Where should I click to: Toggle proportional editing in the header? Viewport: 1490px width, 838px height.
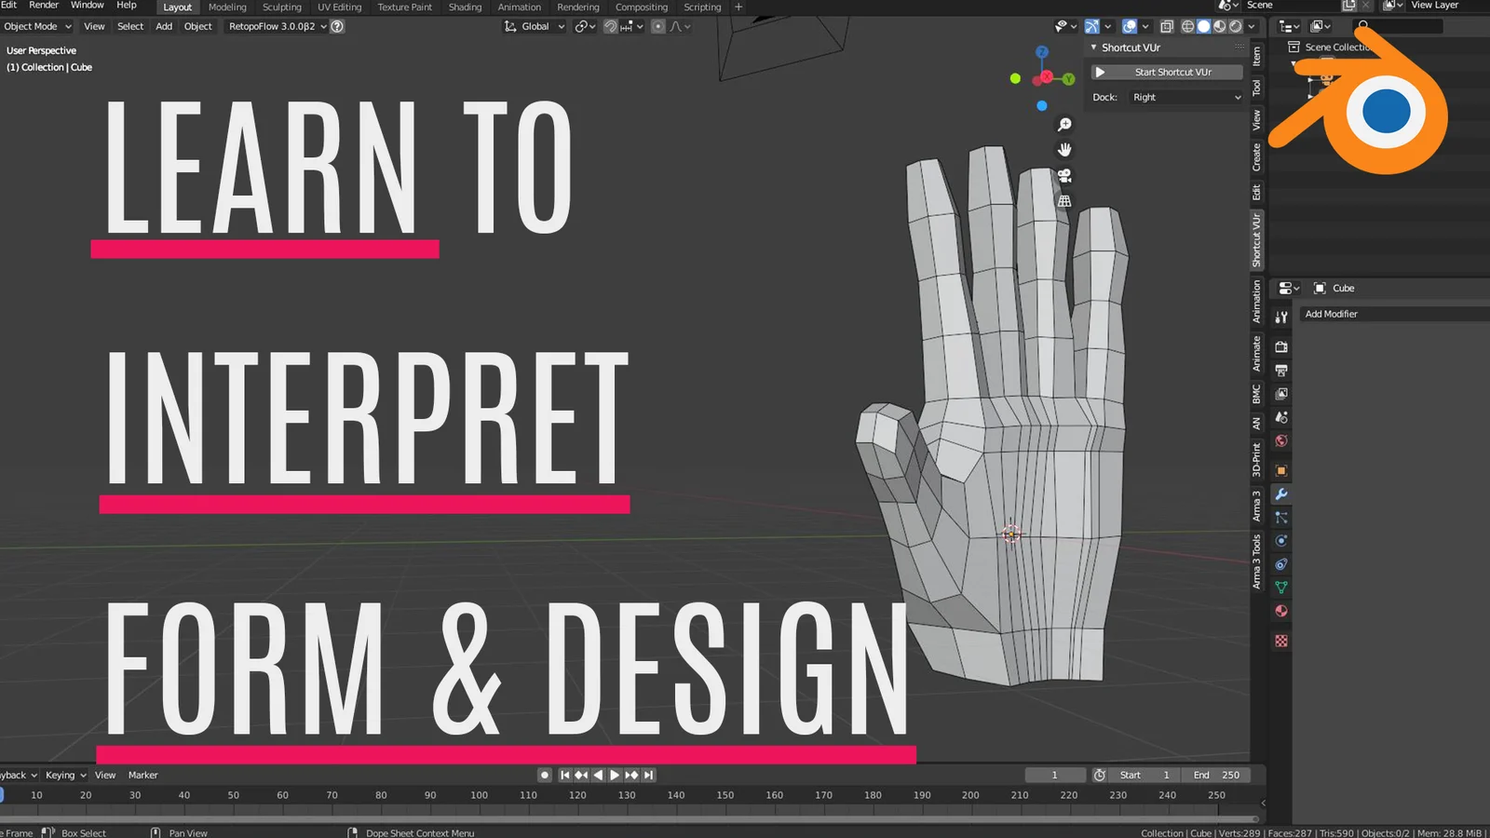tap(658, 26)
